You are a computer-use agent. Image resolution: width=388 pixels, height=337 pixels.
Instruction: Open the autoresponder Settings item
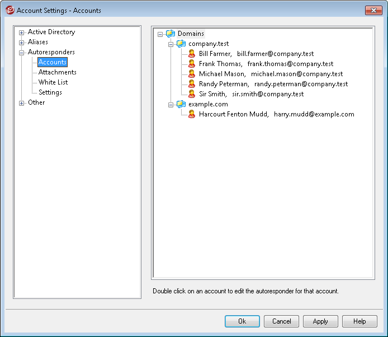coord(50,92)
